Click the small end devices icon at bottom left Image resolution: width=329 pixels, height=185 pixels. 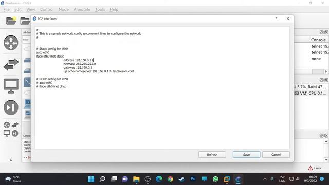point(7,133)
